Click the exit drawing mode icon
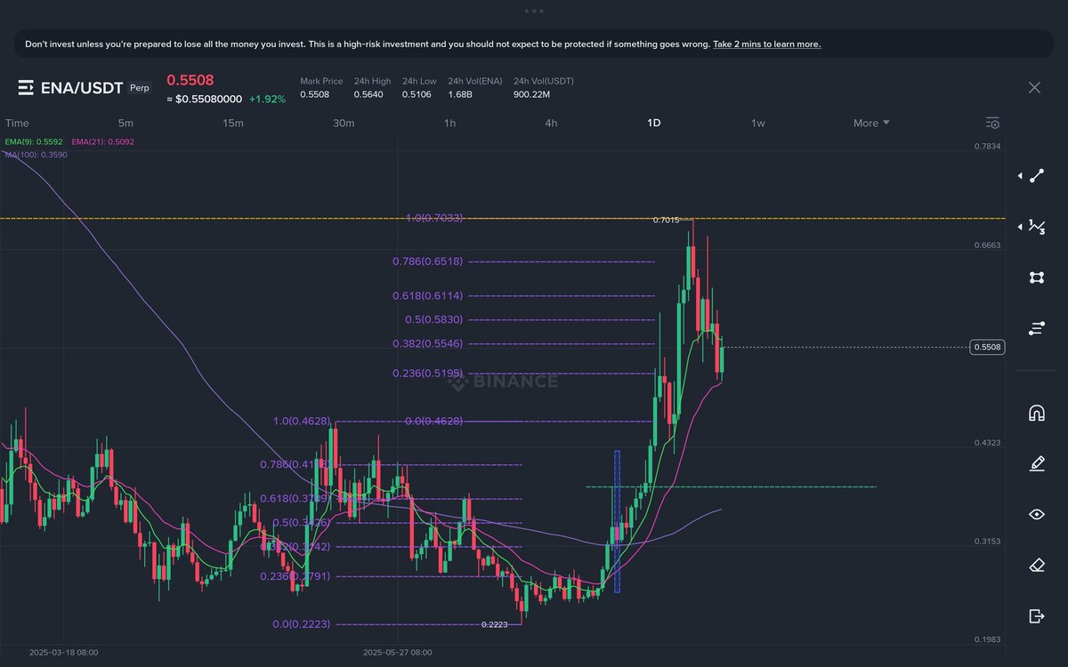 [x=1036, y=615]
